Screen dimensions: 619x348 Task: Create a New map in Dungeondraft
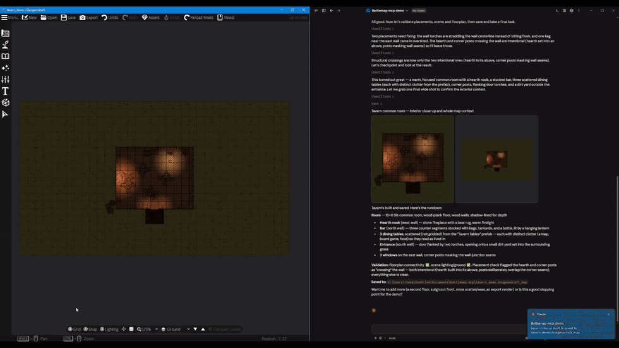29,17
